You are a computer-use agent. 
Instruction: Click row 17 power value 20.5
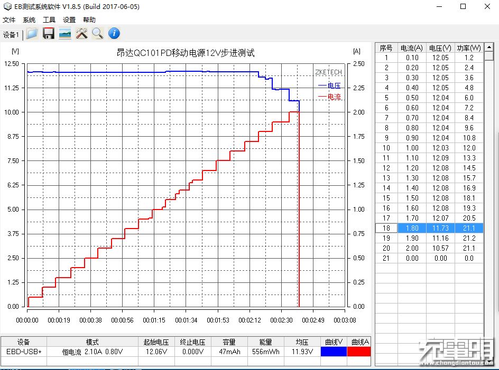coord(469,218)
